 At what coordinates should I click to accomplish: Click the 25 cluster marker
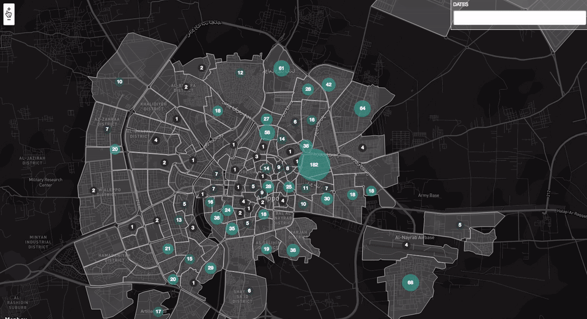pyautogui.click(x=289, y=186)
